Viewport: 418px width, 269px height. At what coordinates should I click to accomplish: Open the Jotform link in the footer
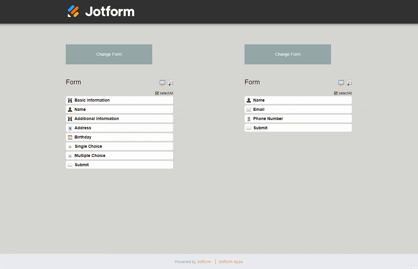(204, 262)
